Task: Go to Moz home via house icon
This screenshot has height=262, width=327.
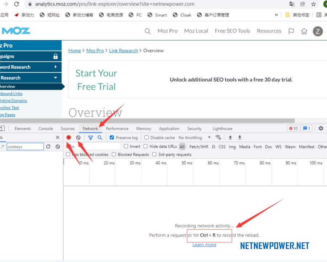Action: (304, 31)
